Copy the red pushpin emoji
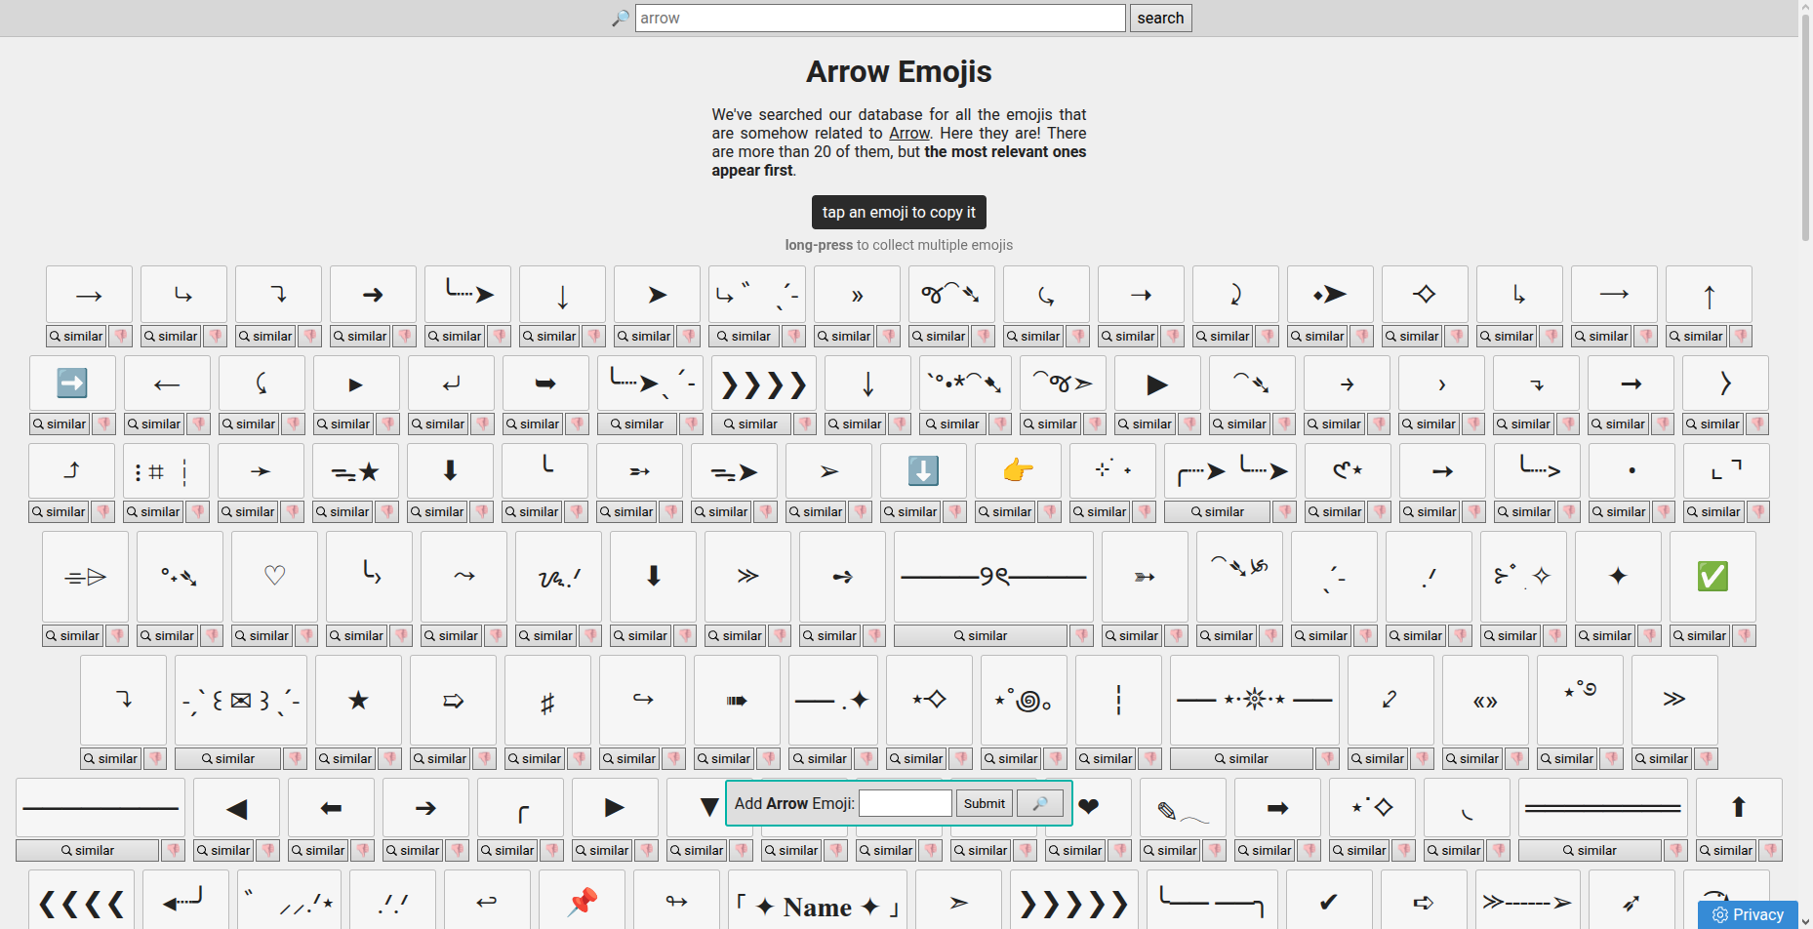 tap(582, 901)
